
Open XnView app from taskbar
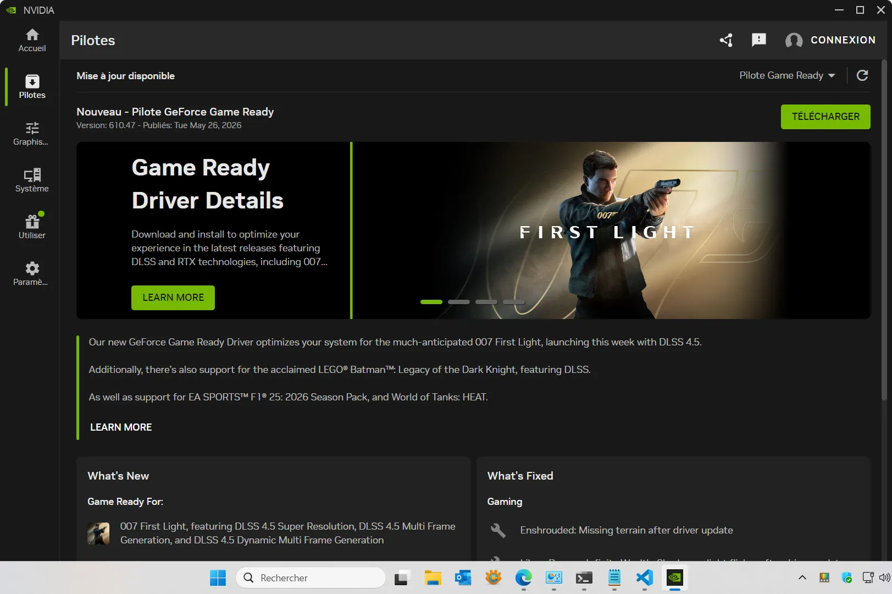tap(493, 577)
